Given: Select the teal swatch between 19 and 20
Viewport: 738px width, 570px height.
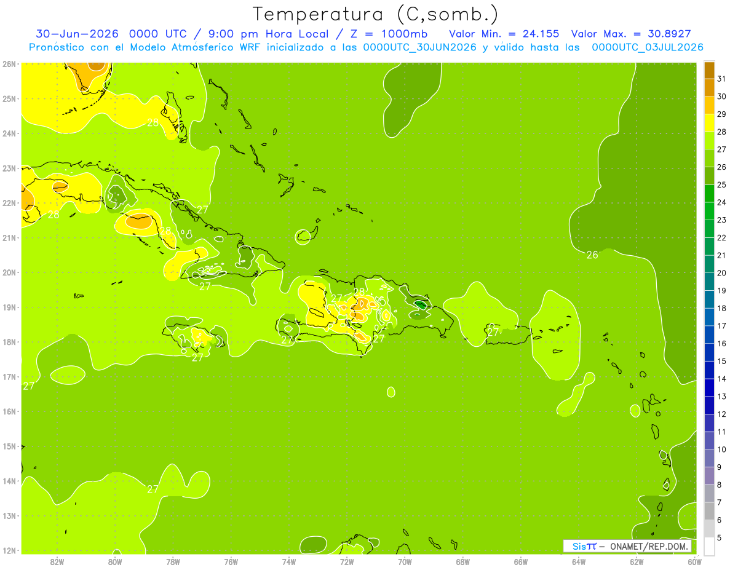Looking at the screenshot, I should (709, 282).
